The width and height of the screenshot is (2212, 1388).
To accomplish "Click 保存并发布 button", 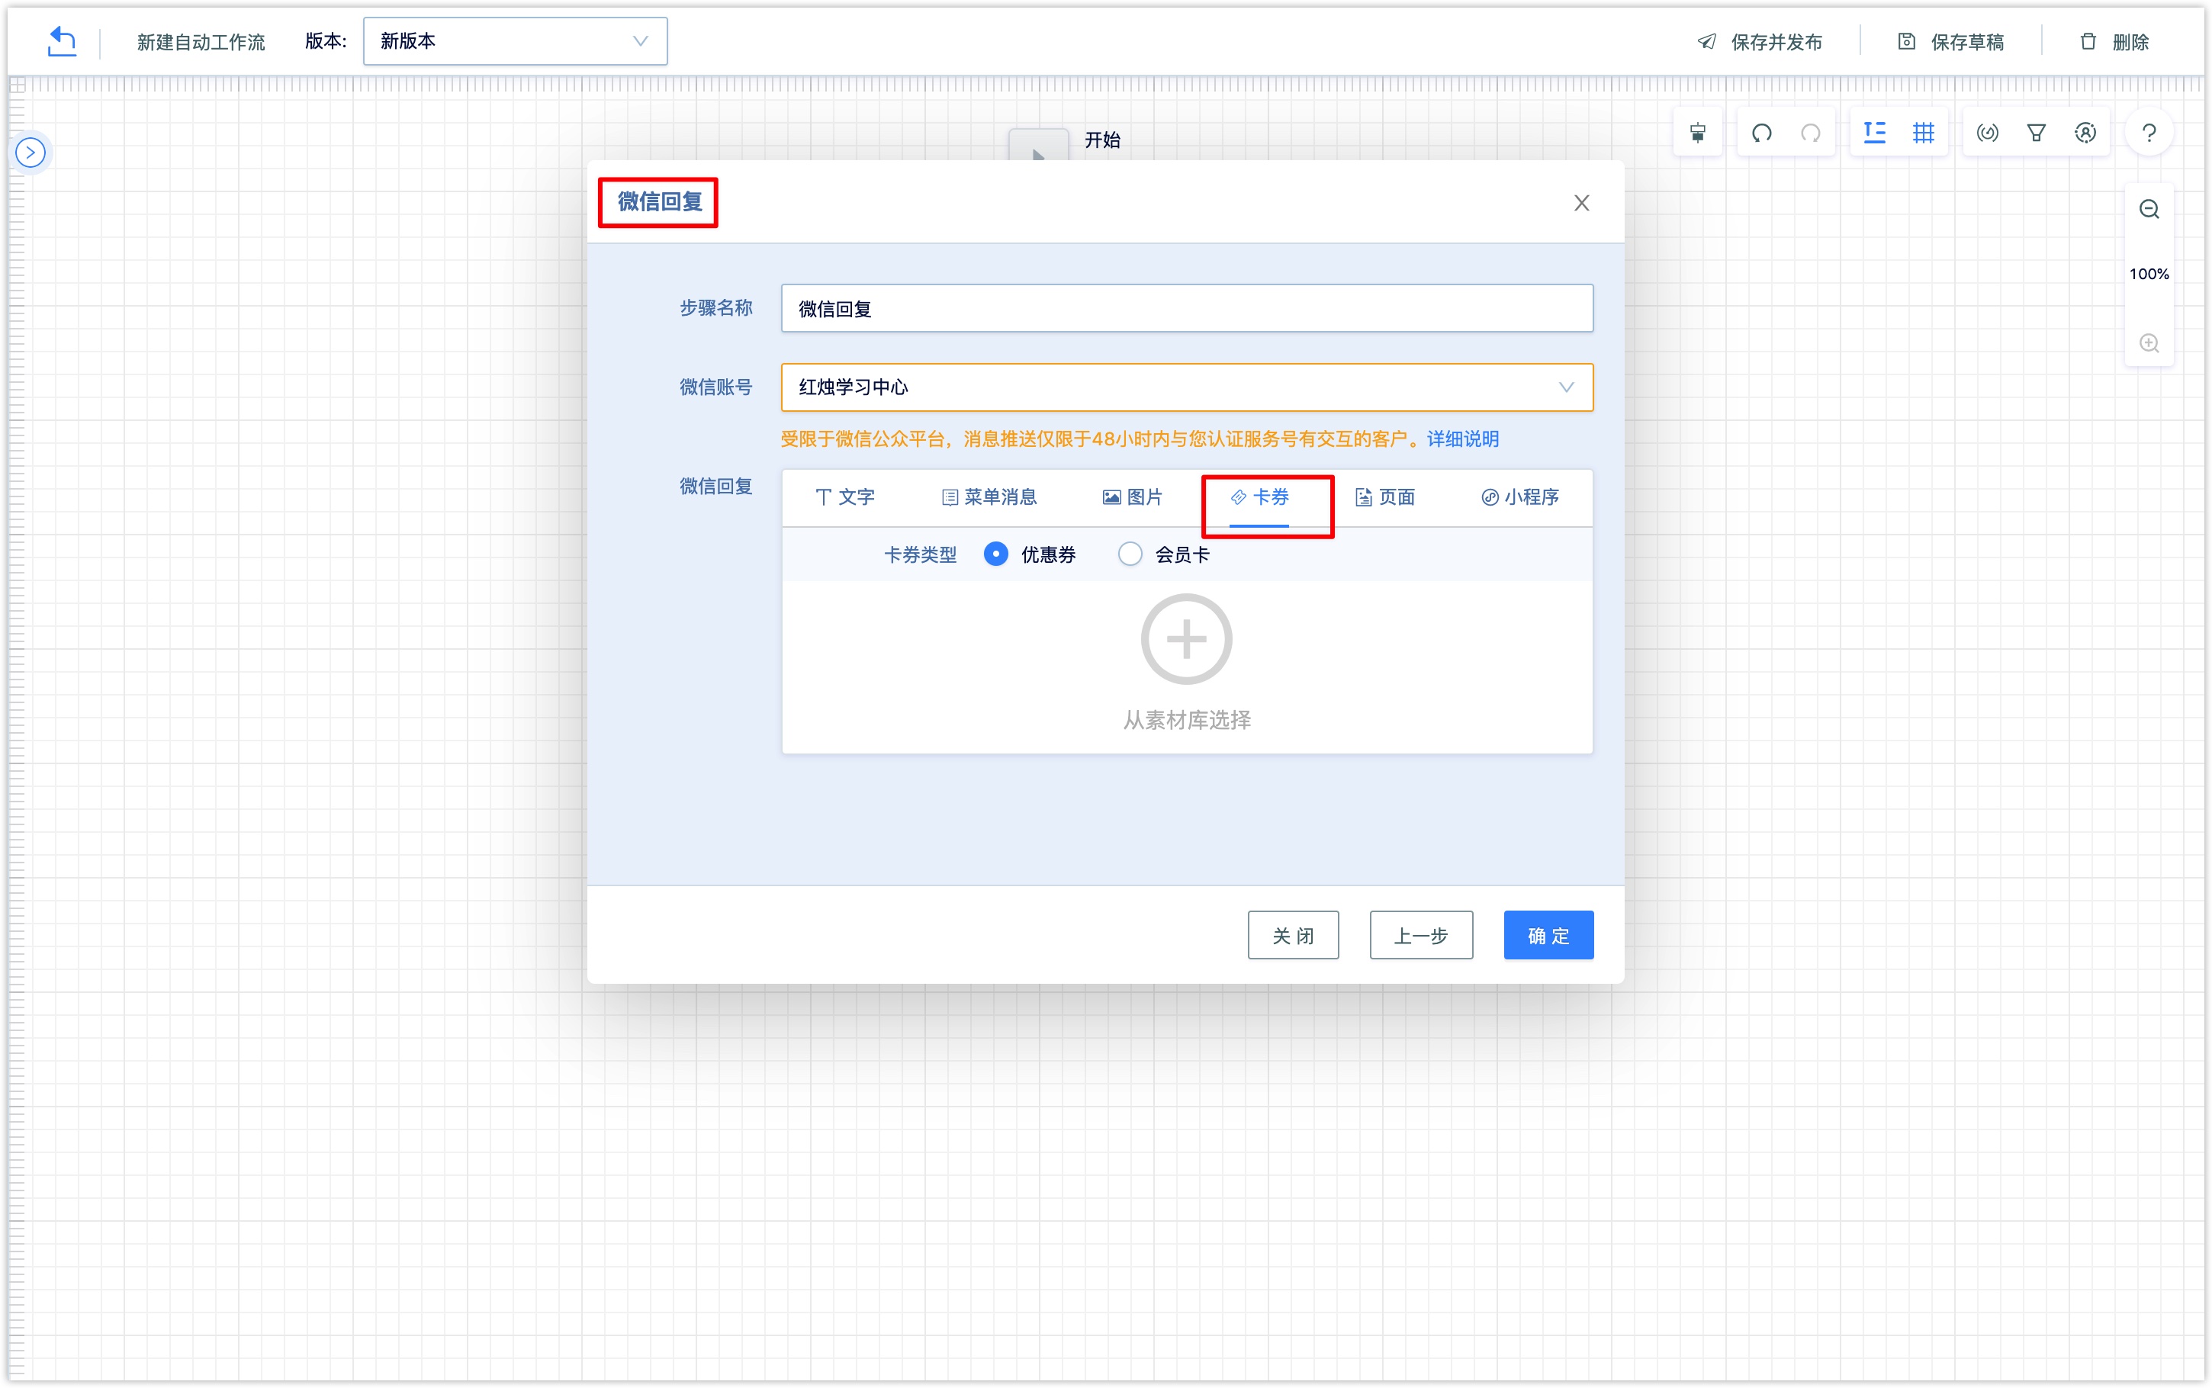I will point(1760,42).
